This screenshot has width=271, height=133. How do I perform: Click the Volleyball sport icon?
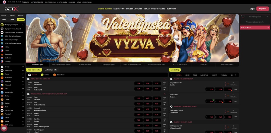pyautogui.click(x=2, y=85)
